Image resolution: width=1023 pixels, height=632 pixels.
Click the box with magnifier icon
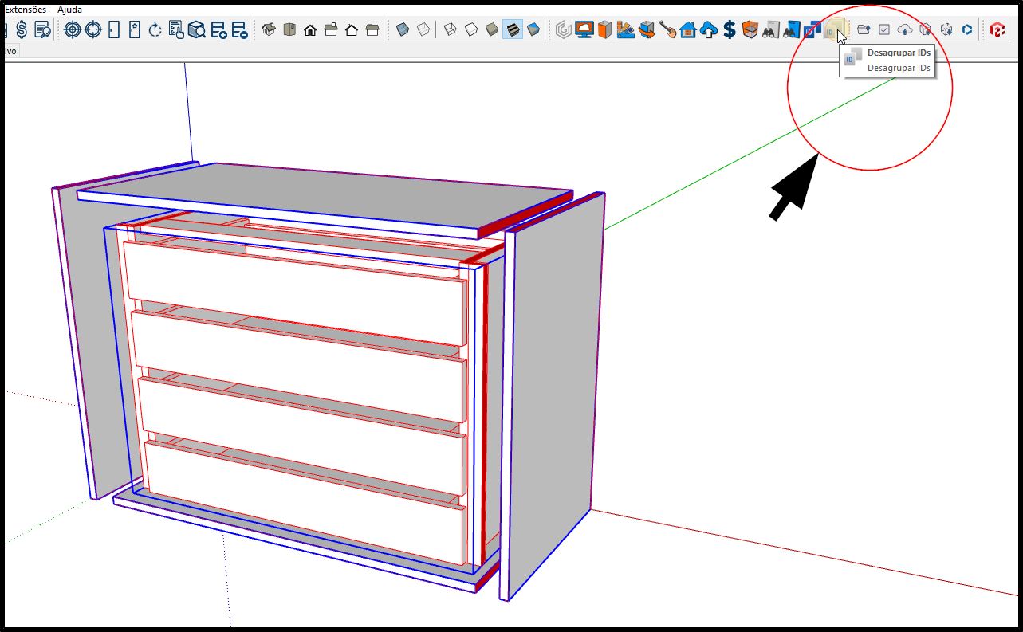click(x=197, y=30)
